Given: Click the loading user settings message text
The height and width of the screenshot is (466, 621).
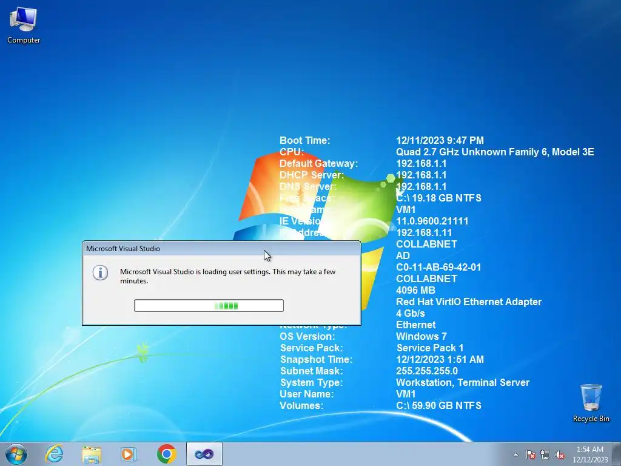Looking at the screenshot, I should [228, 276].
